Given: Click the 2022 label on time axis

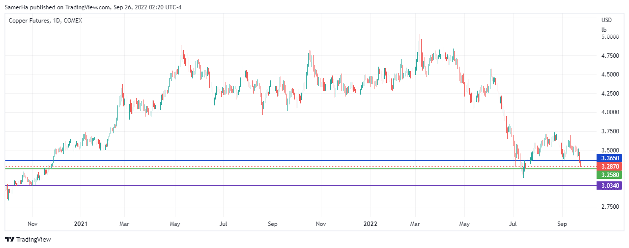Looking at the screenshot, I should (370, 224).
